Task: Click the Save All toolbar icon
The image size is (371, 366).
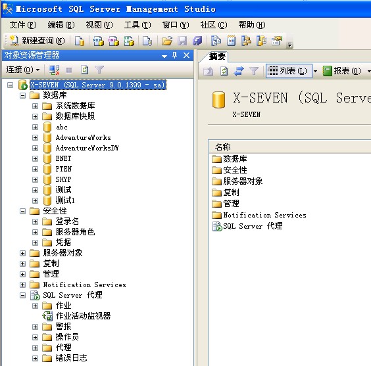Action: [197, 41]
